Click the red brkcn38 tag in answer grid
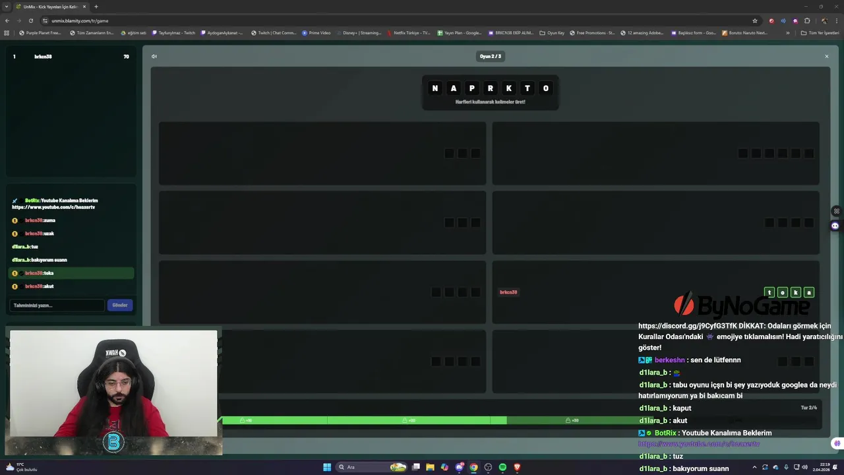The height and width of the screenshot is (475, 844). tap(508, 292)
